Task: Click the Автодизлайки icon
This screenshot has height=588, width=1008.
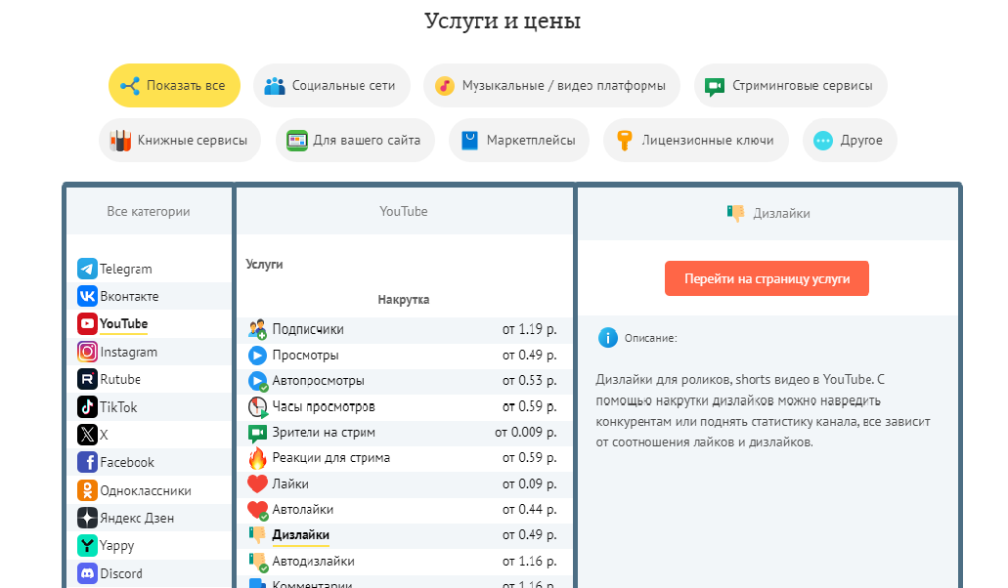Action: (258, 562)
